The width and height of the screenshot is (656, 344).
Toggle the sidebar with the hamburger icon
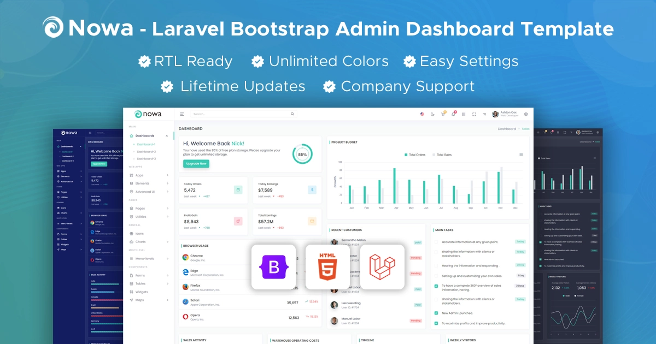coord(182,114)
